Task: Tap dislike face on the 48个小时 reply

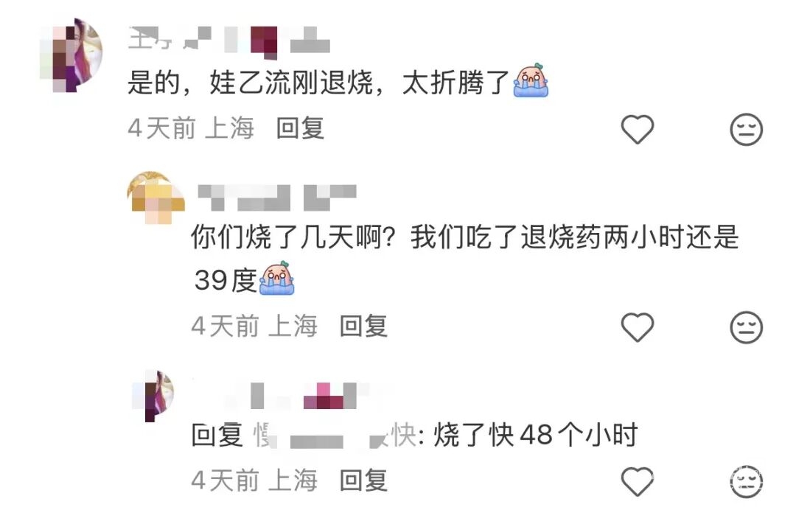Action: coord(746,481)
